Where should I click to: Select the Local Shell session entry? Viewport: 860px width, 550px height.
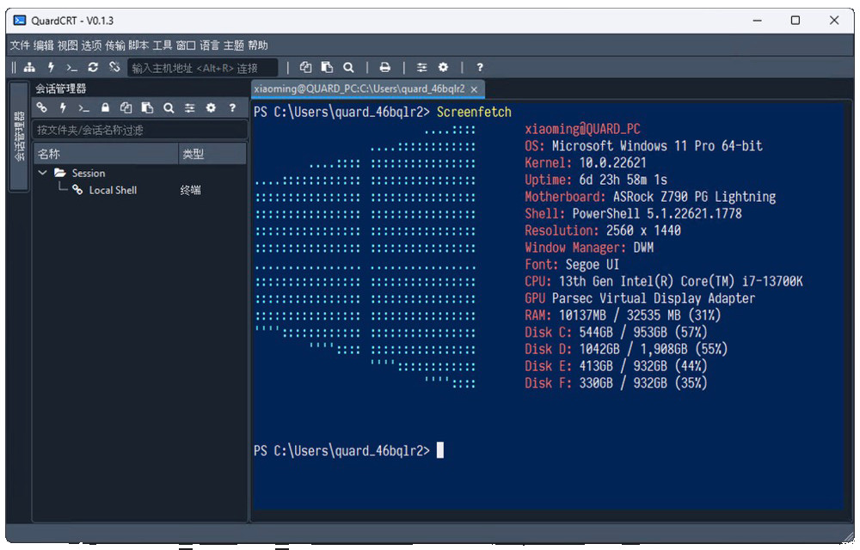tap(113, 190)
